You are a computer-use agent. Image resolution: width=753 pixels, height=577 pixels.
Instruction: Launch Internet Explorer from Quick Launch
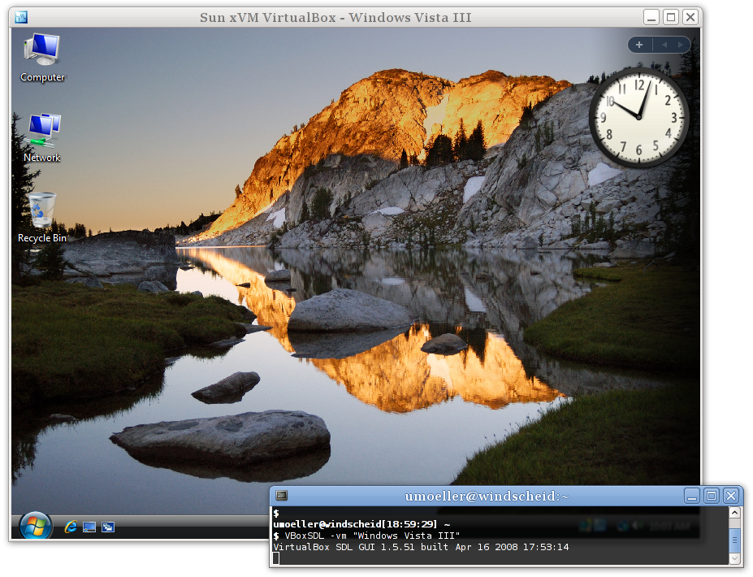[71, 527]
